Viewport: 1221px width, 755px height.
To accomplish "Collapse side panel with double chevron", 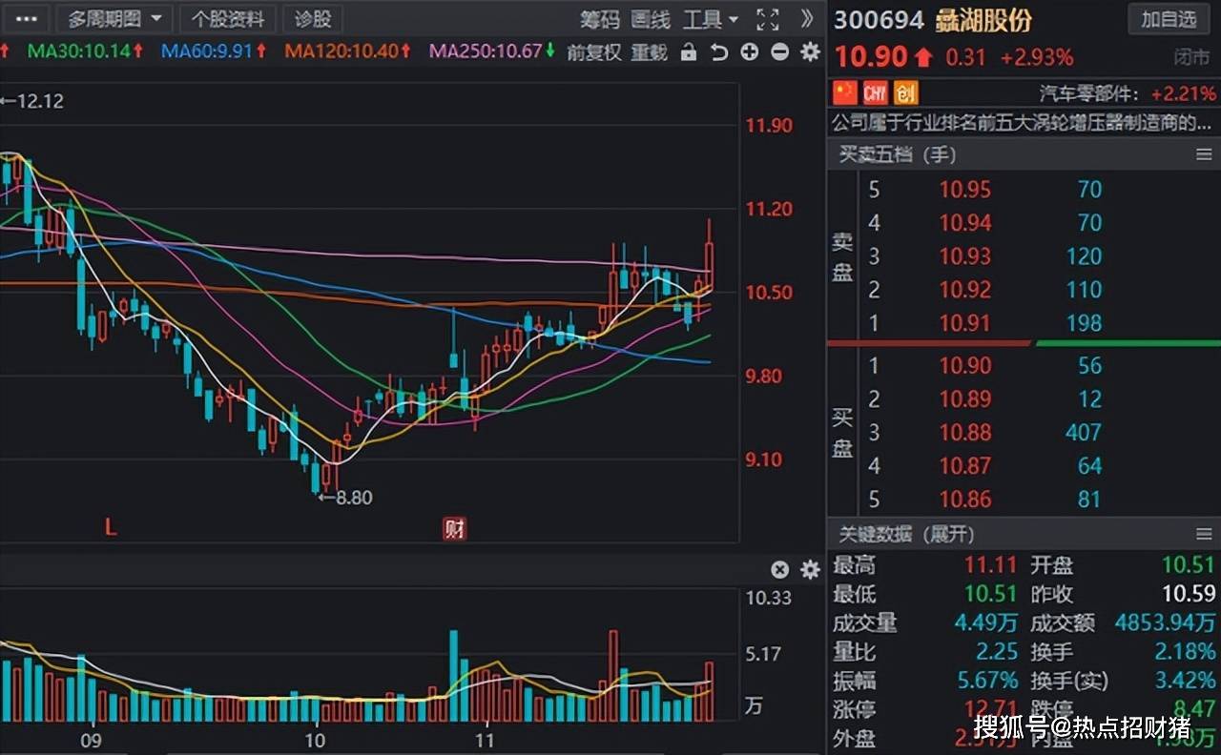I will coord(807,18).
